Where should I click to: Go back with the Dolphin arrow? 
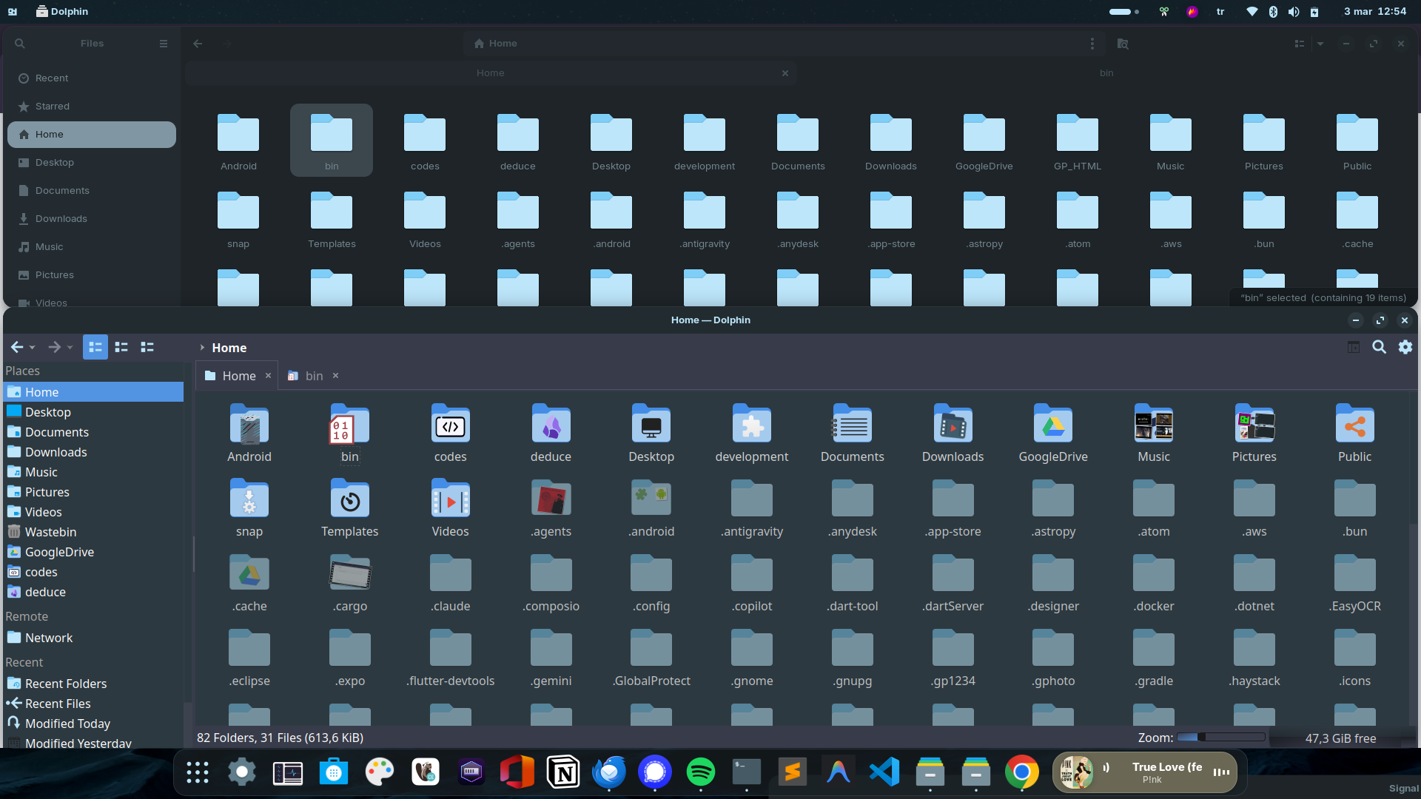tap(17, 347)
